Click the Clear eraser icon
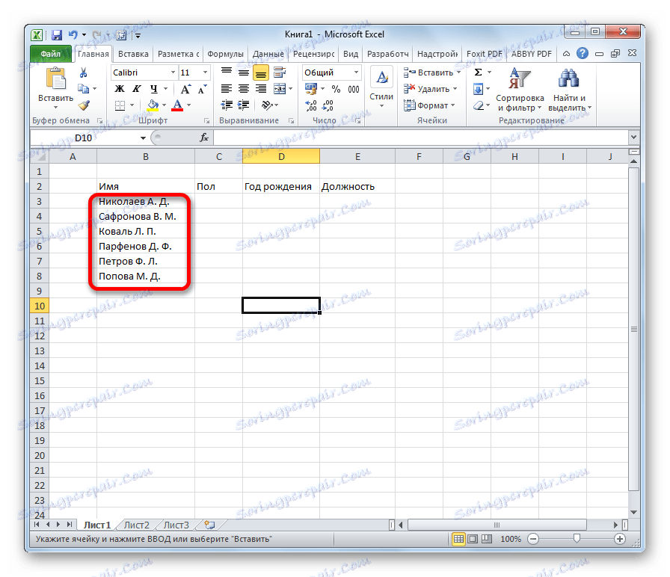The width and height of the screenshot is (670, 577). (479, 105)
